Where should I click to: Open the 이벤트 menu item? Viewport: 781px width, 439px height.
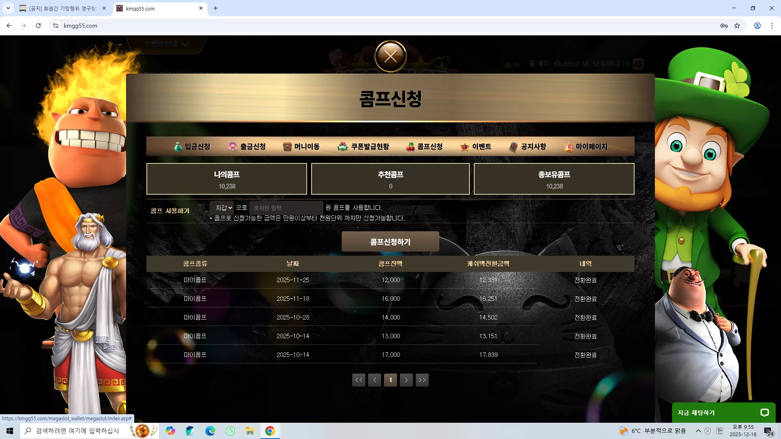476,147
